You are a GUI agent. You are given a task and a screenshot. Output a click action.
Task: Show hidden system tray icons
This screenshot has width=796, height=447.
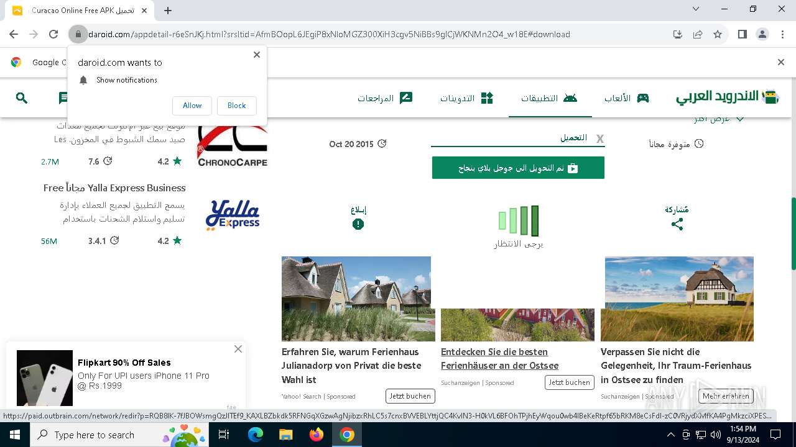coord(671,435)
